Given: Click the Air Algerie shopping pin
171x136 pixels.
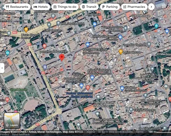Looking at the screenshot, I should [x=94, y=24].
